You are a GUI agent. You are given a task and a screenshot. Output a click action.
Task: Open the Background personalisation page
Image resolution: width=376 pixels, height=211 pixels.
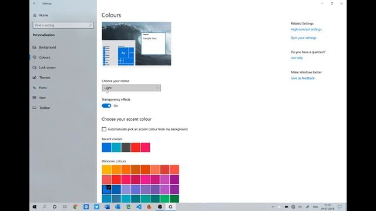click(47, 47)
